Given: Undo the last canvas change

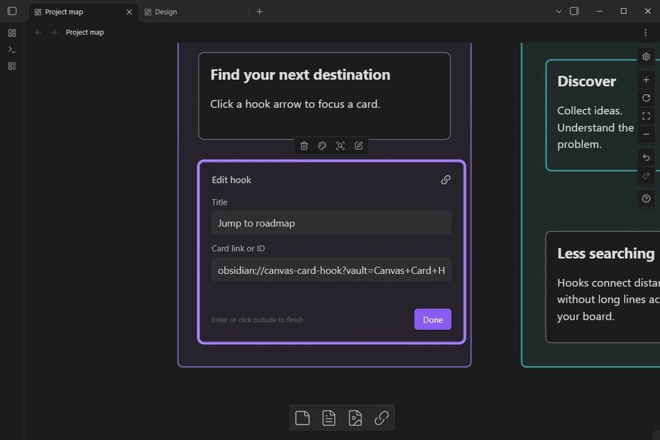Looking at the screenshot, I should point(646,158).
